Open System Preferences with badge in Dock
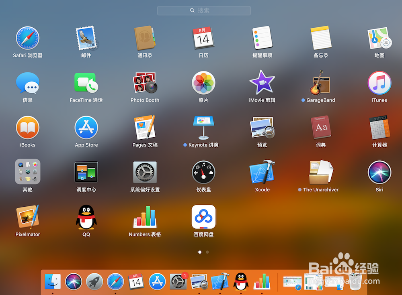Image resolution: width=402 pixels, height=295 pixels. click(x=178, y=281)
